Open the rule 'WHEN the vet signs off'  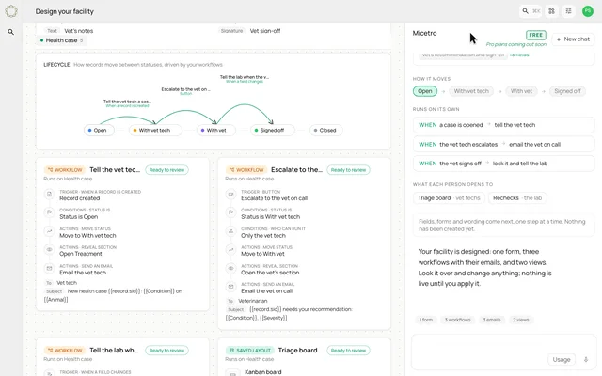coord(504,164)
